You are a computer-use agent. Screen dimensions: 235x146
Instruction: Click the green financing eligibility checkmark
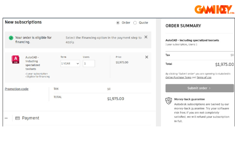pos(11,38)
